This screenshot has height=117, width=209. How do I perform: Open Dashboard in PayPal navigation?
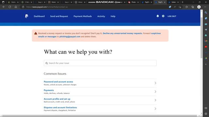click(39, 16)
